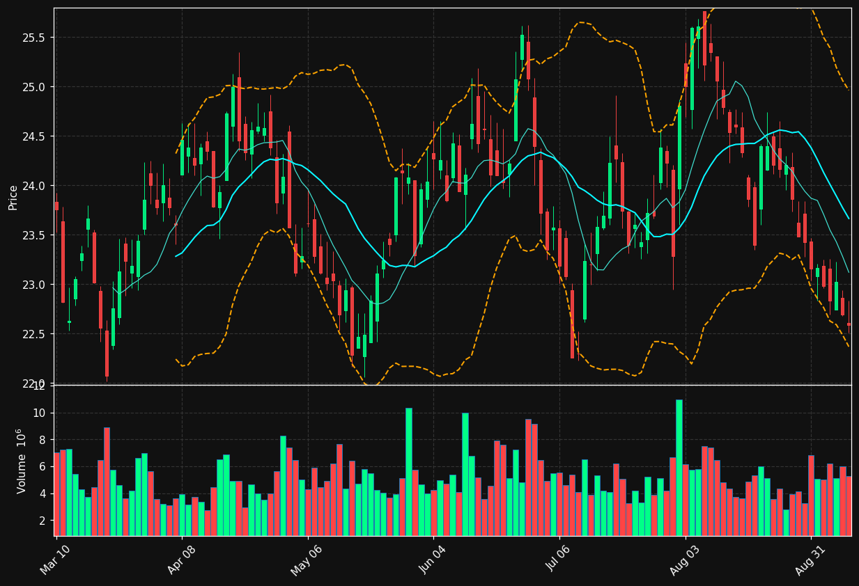
Task: Select the volume tick label 6
Action: click(42, 467)
